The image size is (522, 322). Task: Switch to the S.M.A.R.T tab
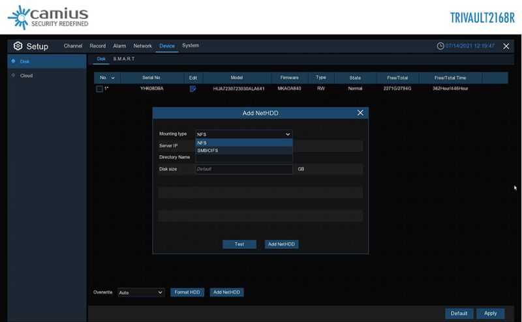point(124,59)
